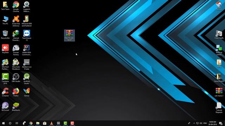Open VLC media player from taskbar
This screenshot has height=126, width=225.
[x=52, y=123]
